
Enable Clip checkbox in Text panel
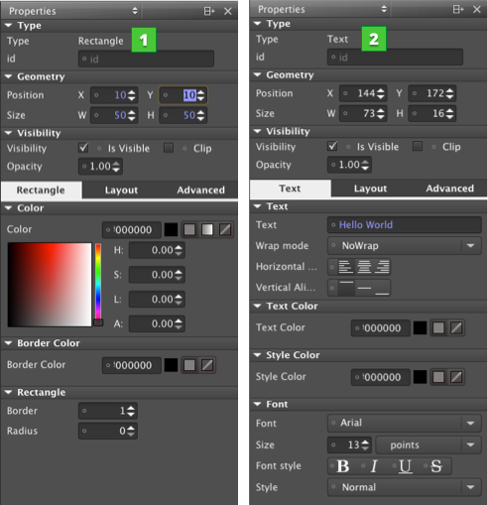tap(418, 146)
